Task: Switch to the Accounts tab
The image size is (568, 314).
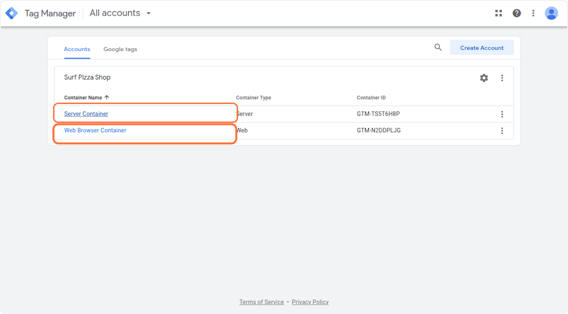Action: click(77, 49)
